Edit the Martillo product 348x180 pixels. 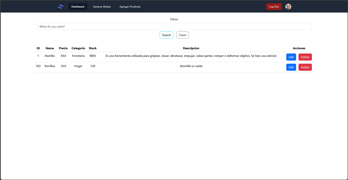pyautogui.click(x=291, y=57)
